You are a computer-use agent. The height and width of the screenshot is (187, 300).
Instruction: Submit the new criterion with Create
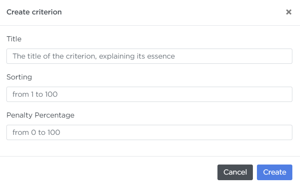pyautogui.click(x=275, y=172)
